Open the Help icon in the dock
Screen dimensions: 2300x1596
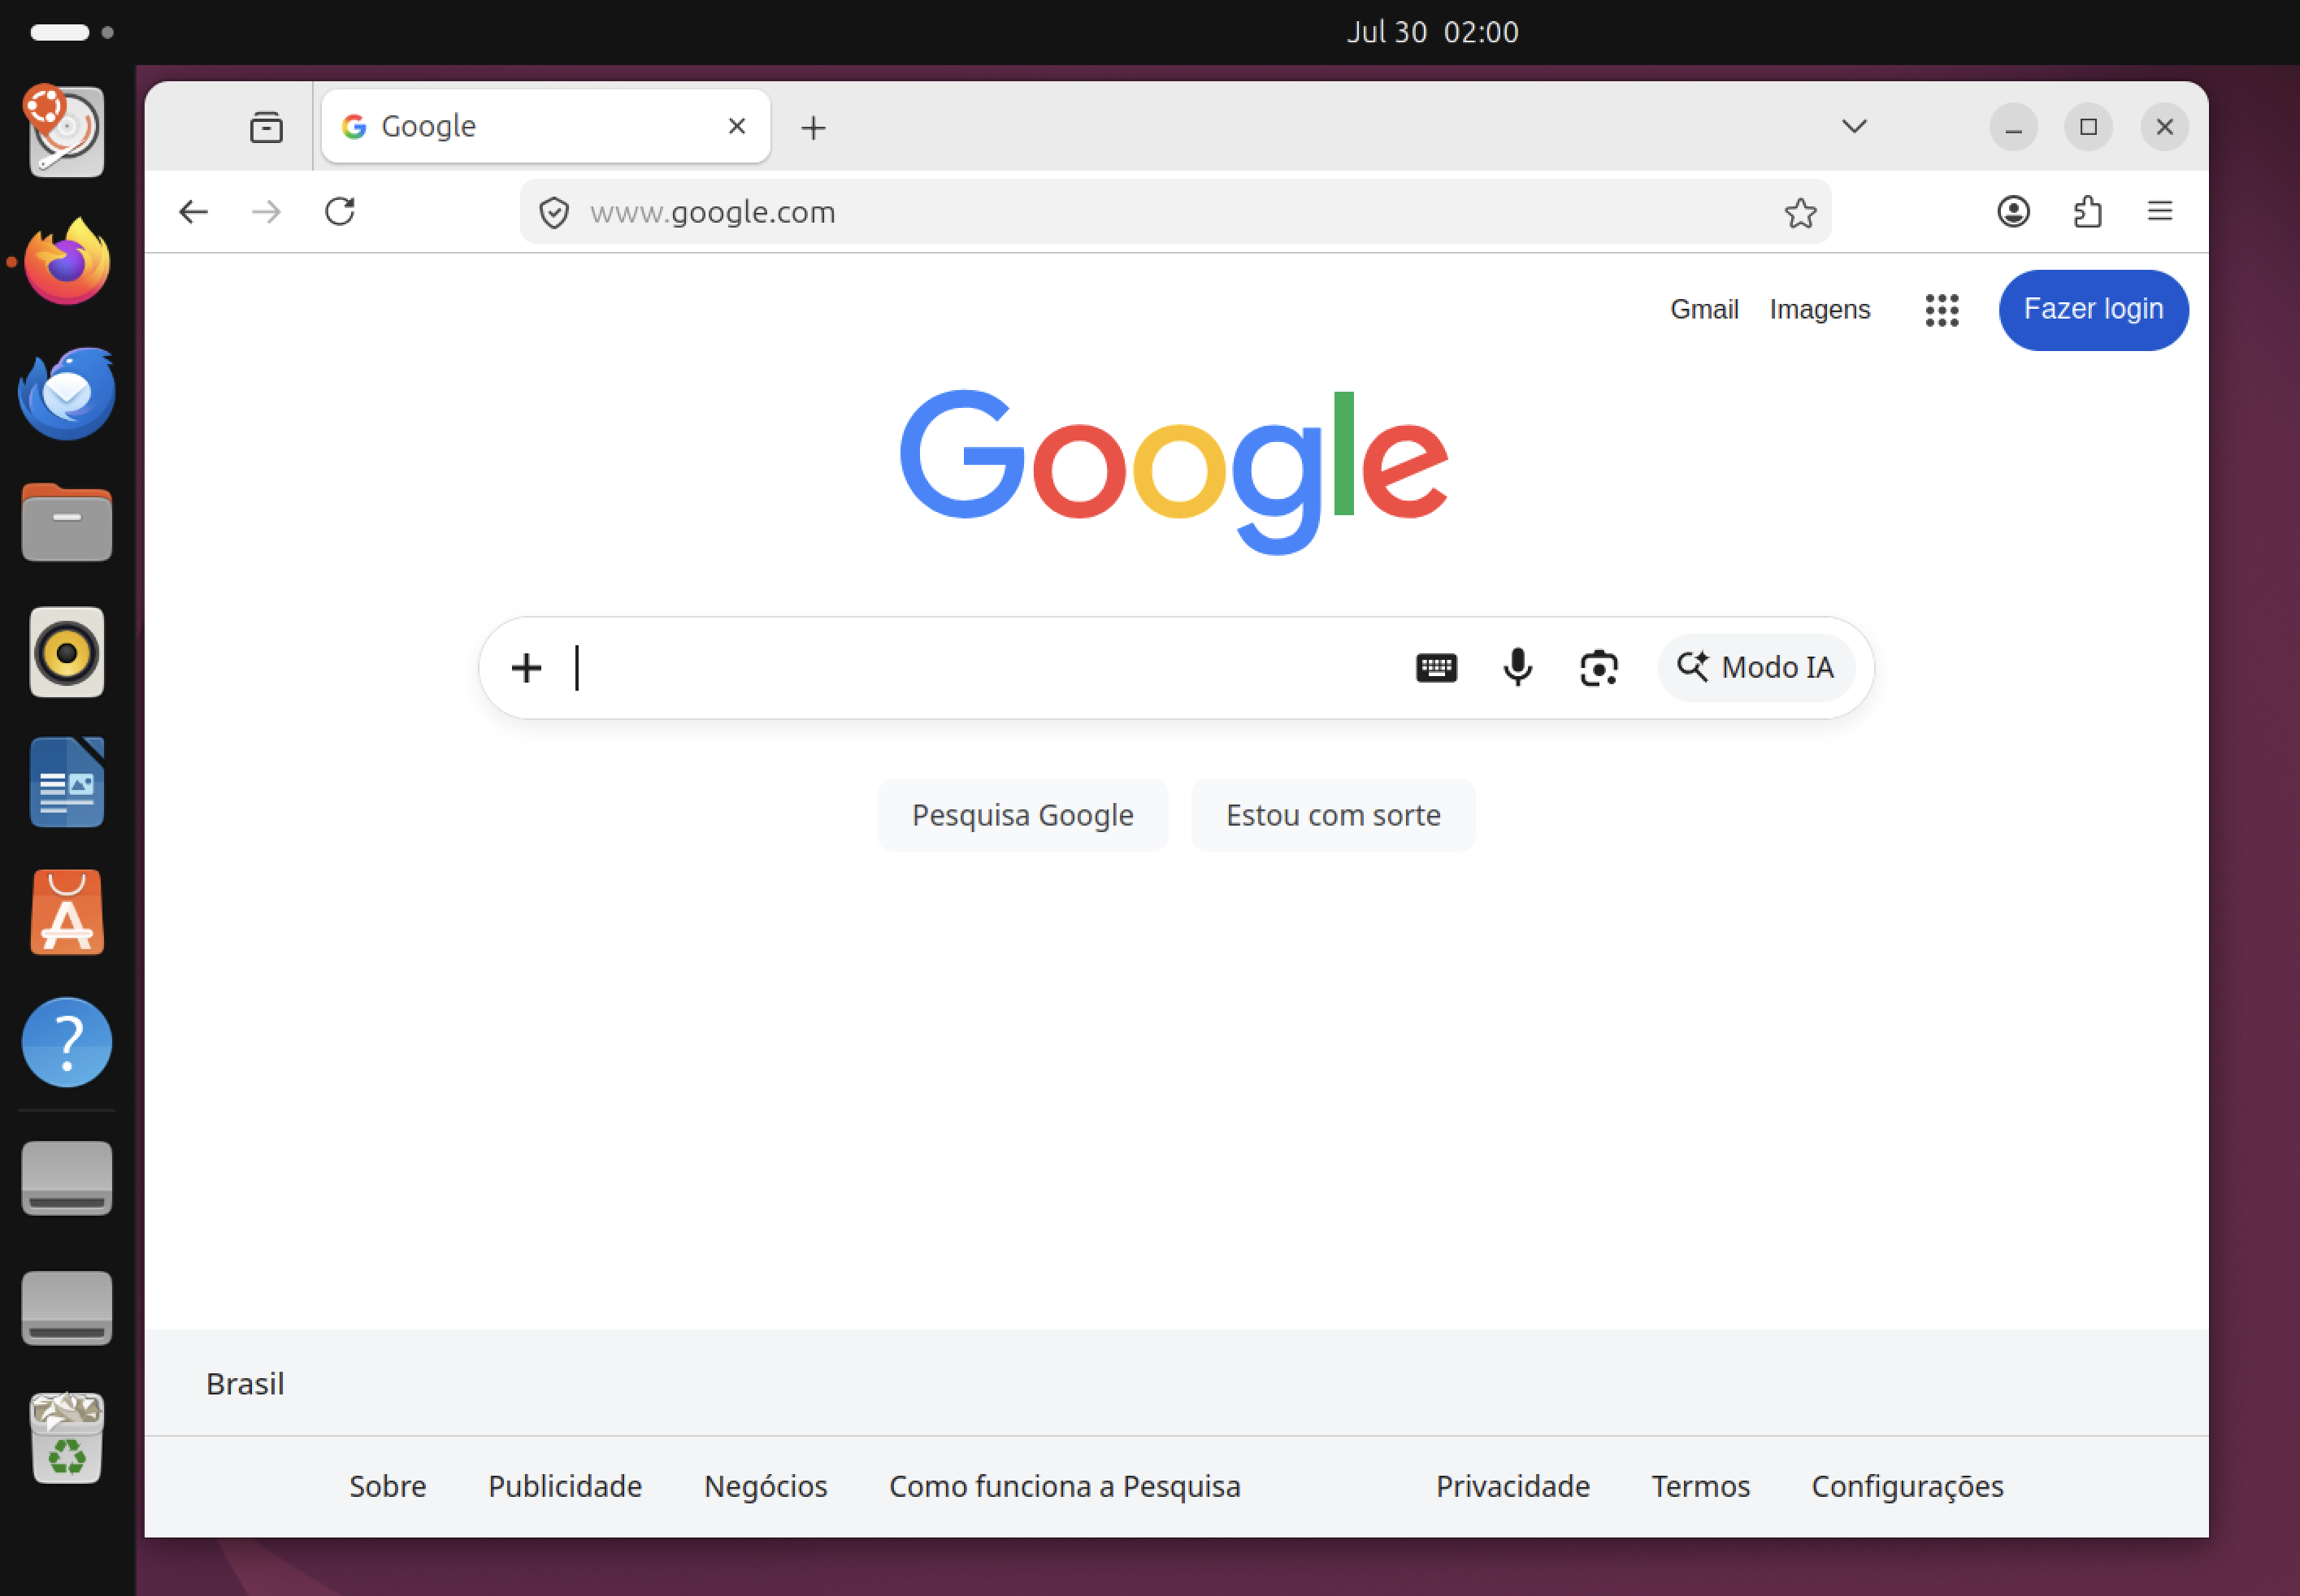coord(66,1042)
